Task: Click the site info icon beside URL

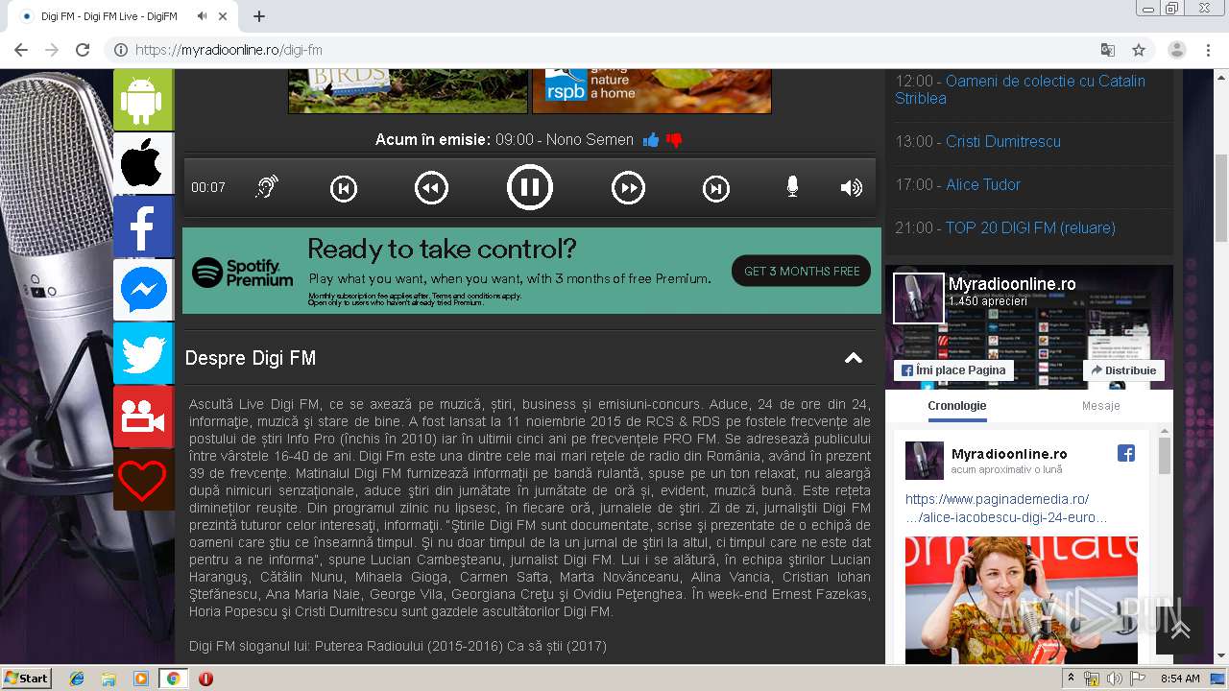Action: point(121,50)
